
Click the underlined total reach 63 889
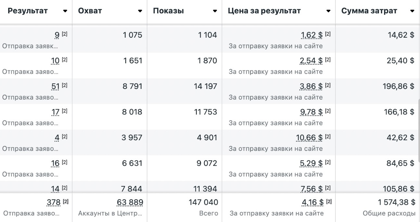130,203
